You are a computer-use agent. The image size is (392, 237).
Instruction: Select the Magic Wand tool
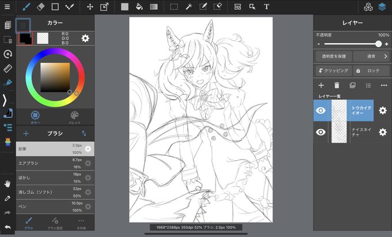coord(189,7)
